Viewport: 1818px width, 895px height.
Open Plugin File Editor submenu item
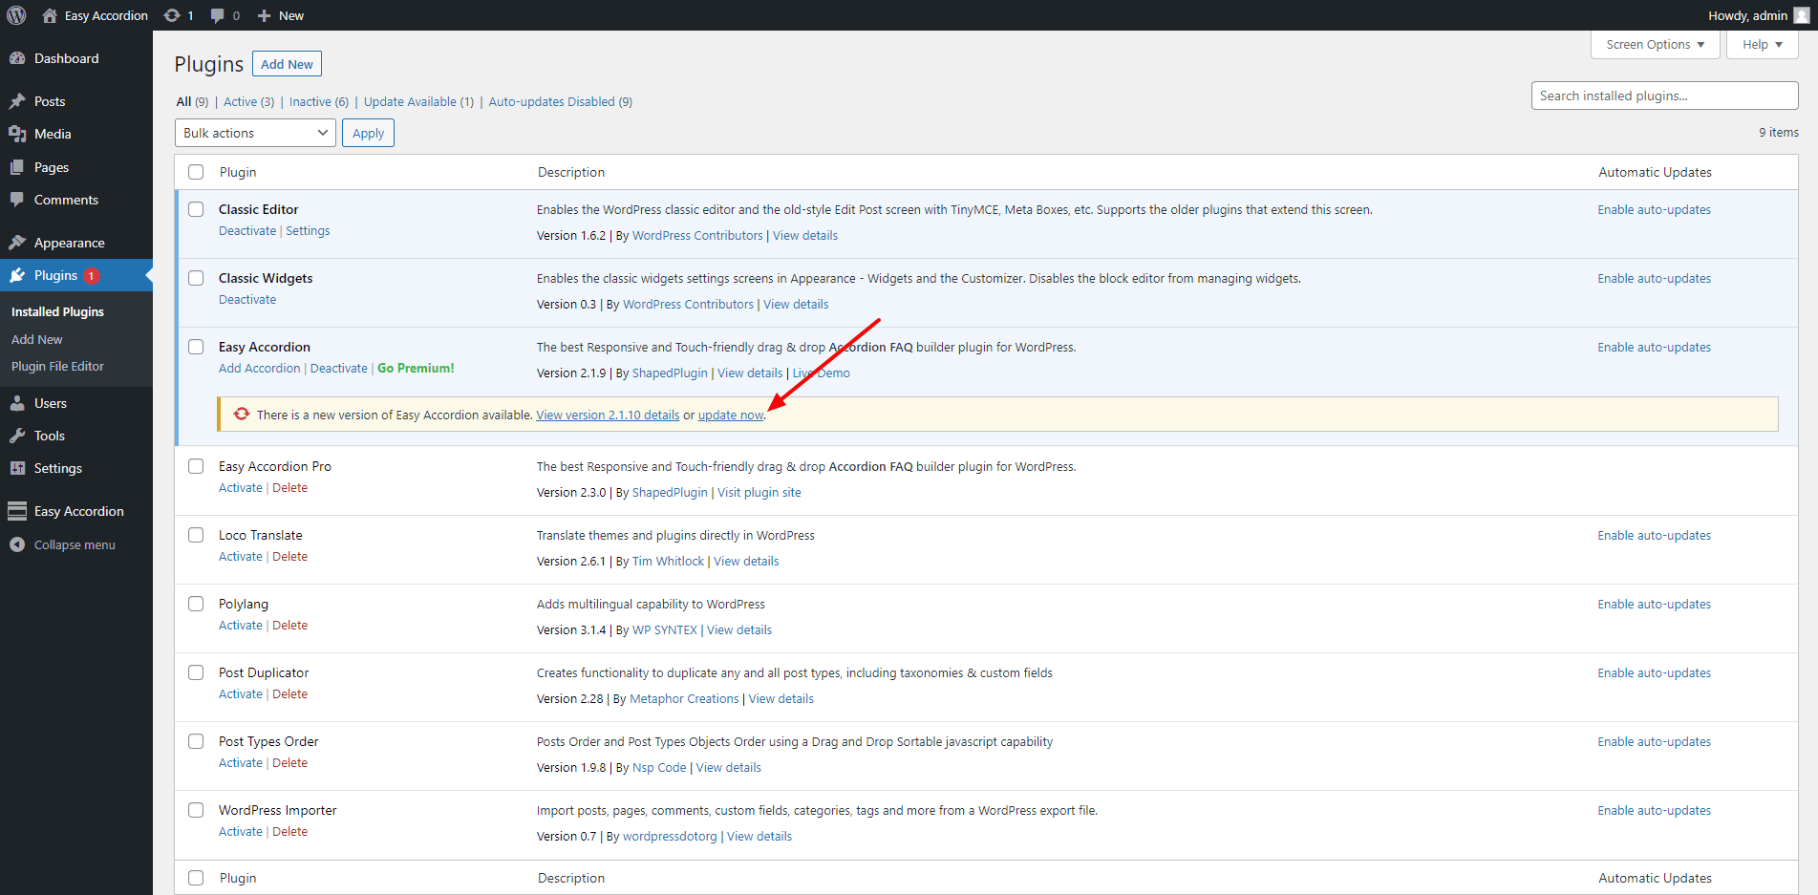pyautogui.click(x=57, y=367)
